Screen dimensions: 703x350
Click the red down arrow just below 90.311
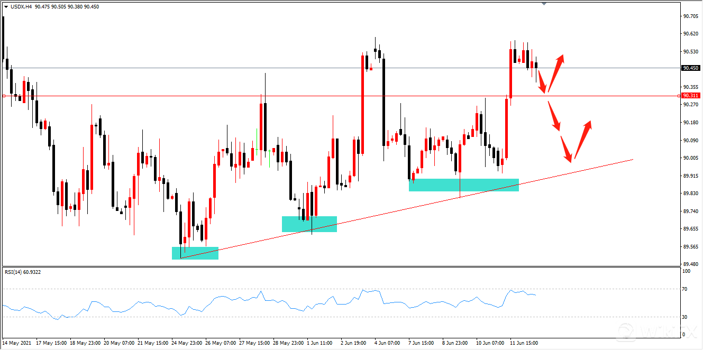click(554, 116)
